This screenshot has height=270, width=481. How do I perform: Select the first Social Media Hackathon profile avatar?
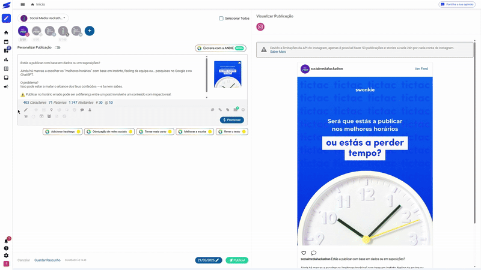(23, 31)
